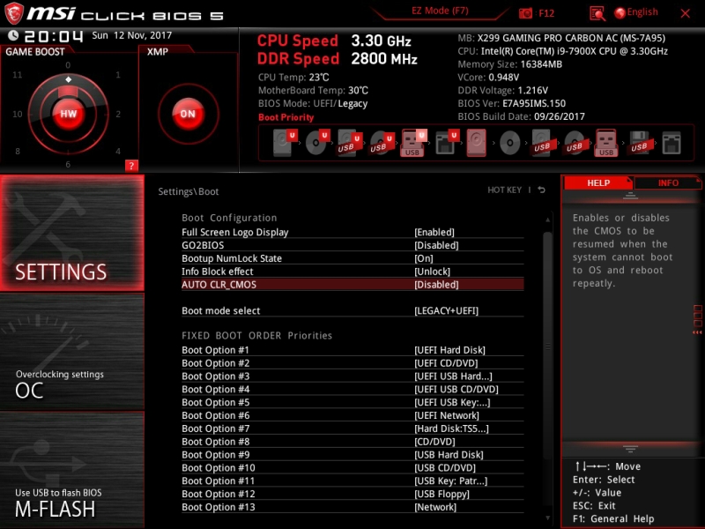This screenshot has width=705, height=529.
Task: Click the scrollbar up arrow in boot list
Action: click(547, 220)
